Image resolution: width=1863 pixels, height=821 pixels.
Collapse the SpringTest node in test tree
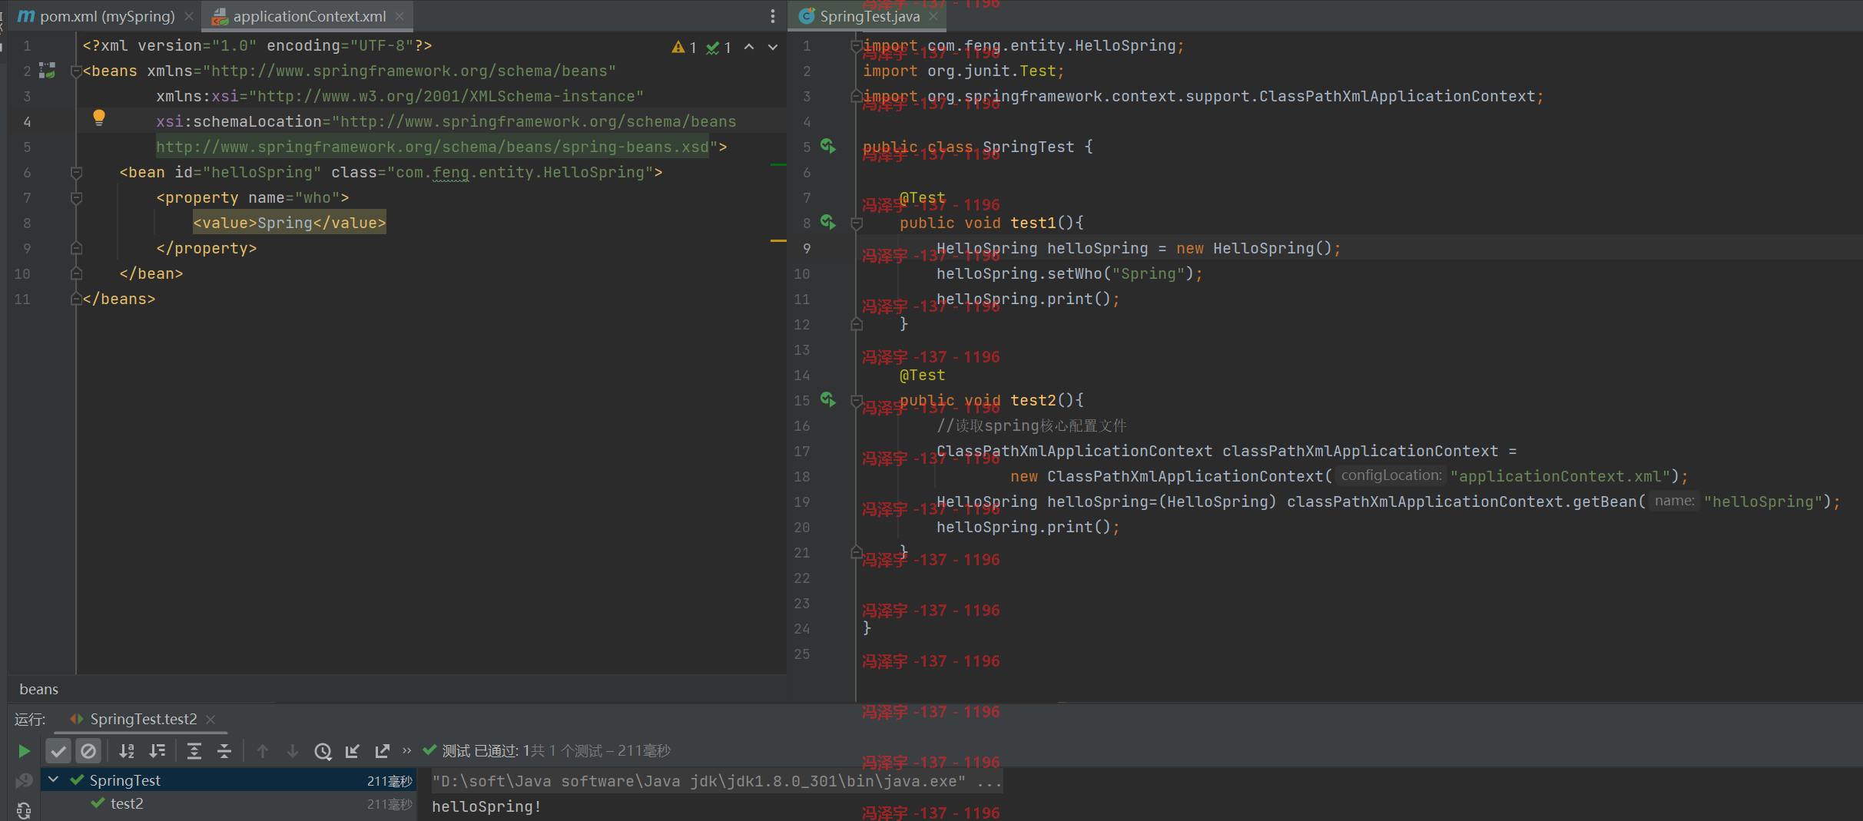54,780
